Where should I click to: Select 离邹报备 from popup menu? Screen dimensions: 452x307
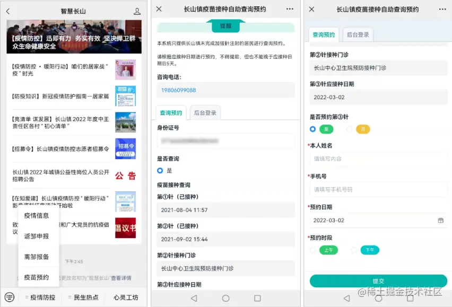(x=36, y=257)
